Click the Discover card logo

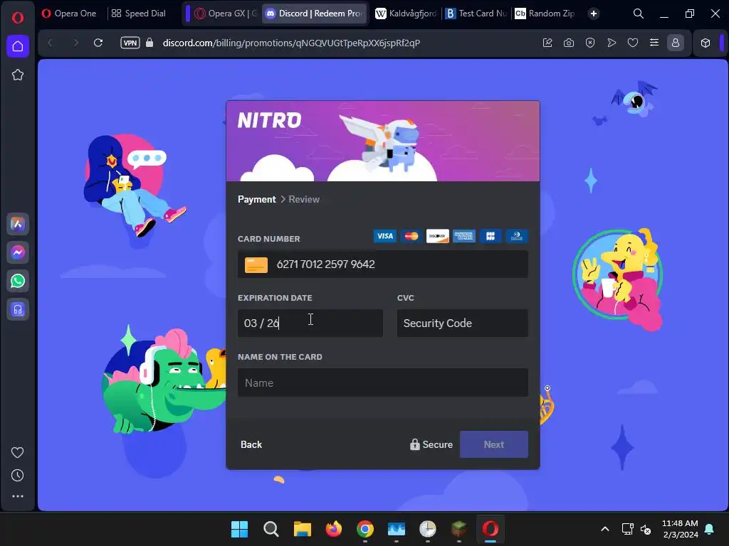438,236
